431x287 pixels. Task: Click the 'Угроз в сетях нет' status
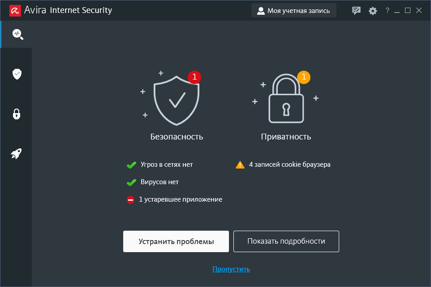click(166, 165)
